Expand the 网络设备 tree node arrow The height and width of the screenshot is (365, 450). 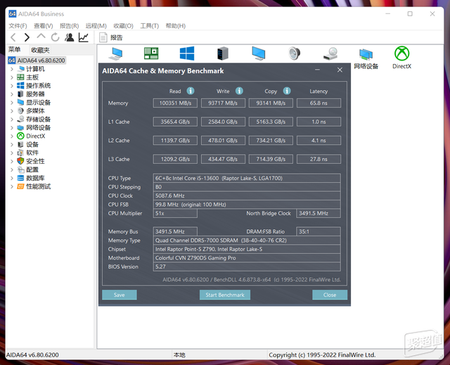click(x=12, y=127)
